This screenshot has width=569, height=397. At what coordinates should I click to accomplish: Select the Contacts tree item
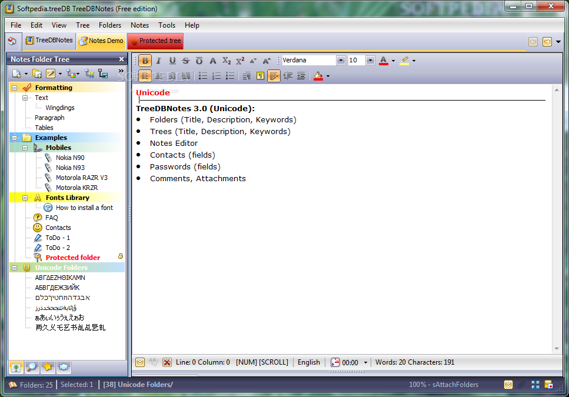click(58, 228)
